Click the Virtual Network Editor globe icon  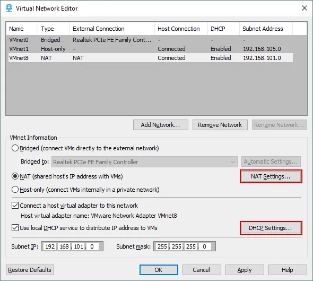(9, 8)
